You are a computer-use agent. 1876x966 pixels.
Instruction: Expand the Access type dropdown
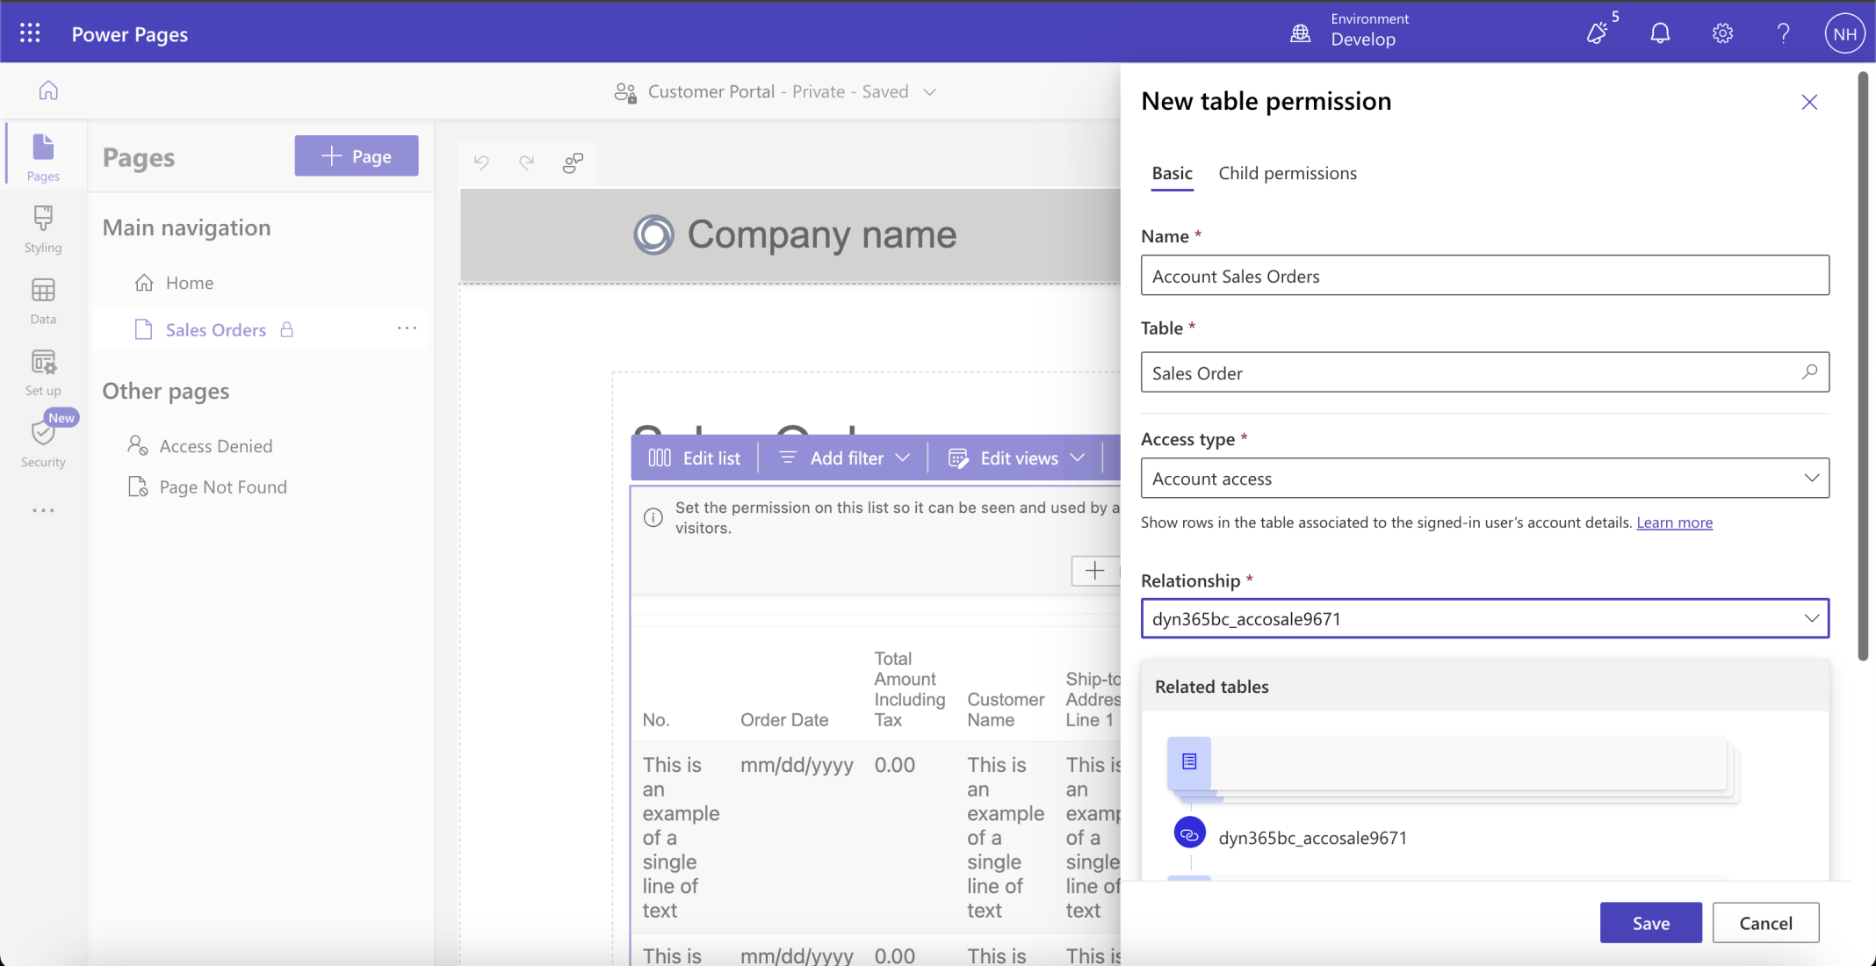pos(1484,479)
